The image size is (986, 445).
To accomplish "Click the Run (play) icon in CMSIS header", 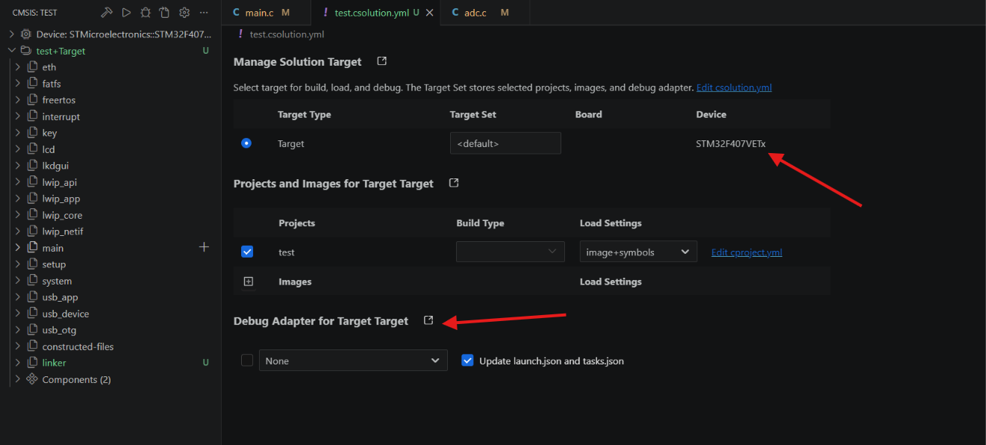I will tap(126, 13).
